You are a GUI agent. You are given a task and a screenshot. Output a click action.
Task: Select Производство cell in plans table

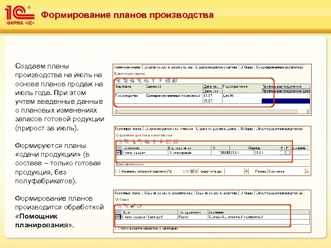130,98
